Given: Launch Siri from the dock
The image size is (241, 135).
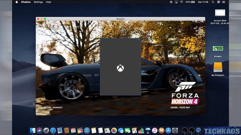Looking at the screenshot, I should 39,130.
